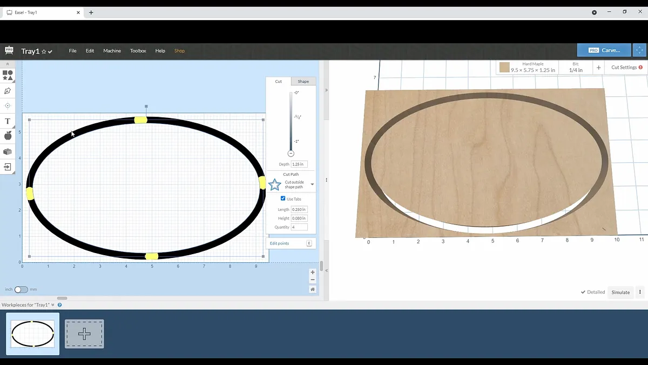The image size is (648, 365).
Task: Toggle the Detailed preview option
Action: (592, 292)
